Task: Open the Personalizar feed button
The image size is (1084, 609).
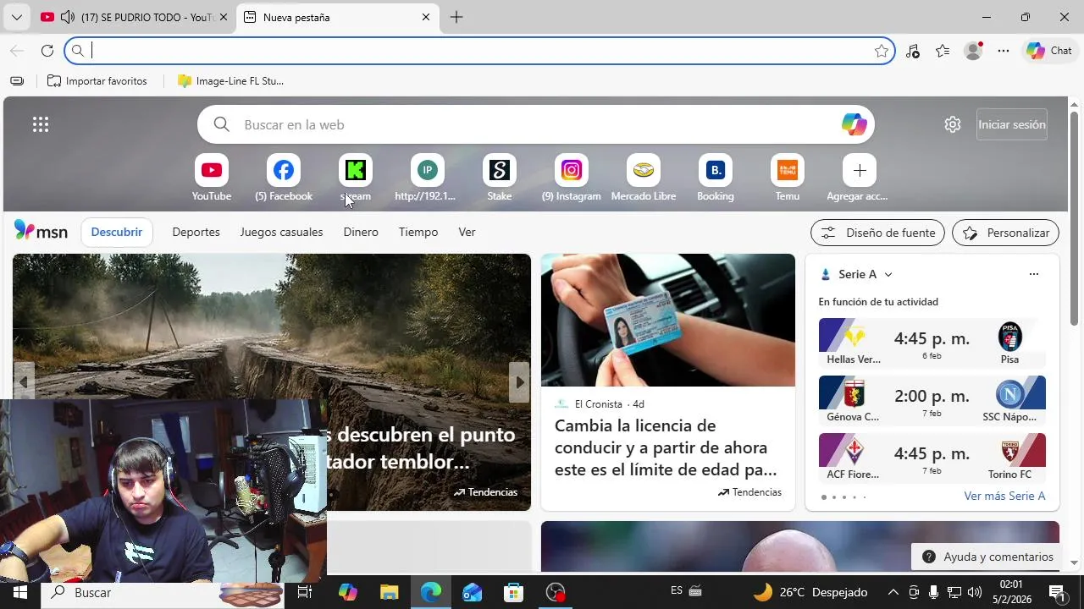Action: 1005,233
